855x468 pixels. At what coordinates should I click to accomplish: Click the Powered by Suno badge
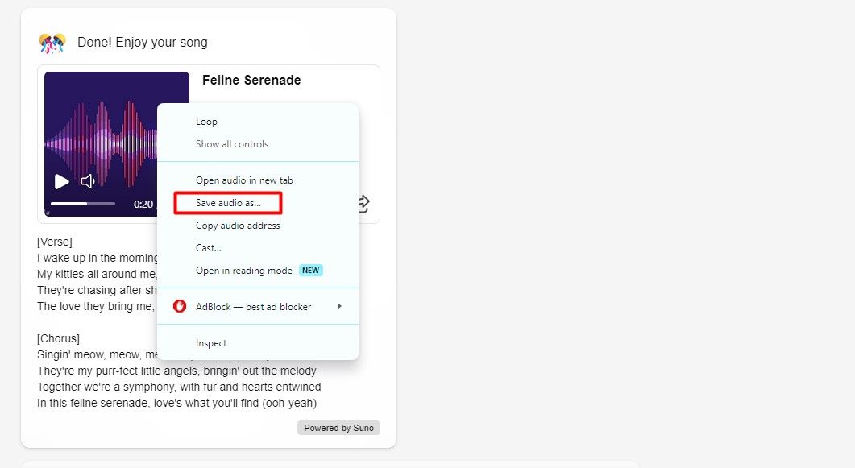click(x=338, y=428)
